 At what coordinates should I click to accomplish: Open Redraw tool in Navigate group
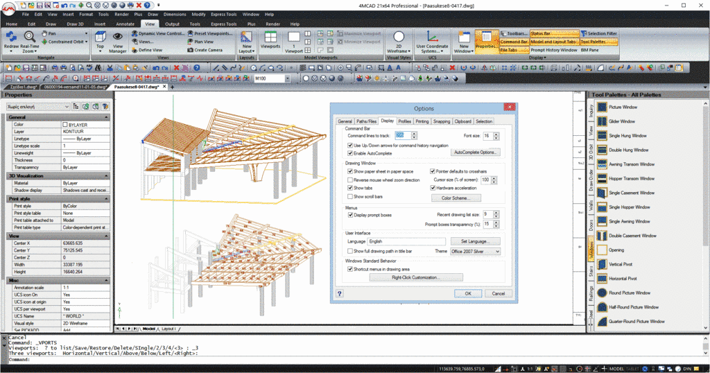pyautogui.click(x=11, y=40)
